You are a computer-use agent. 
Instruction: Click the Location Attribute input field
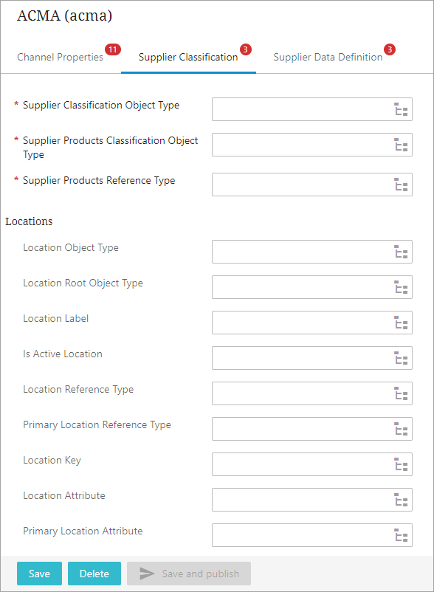pos(312,500)
